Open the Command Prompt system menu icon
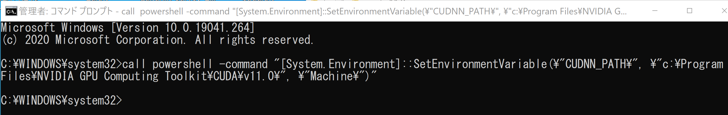 (x=11, y=11)
